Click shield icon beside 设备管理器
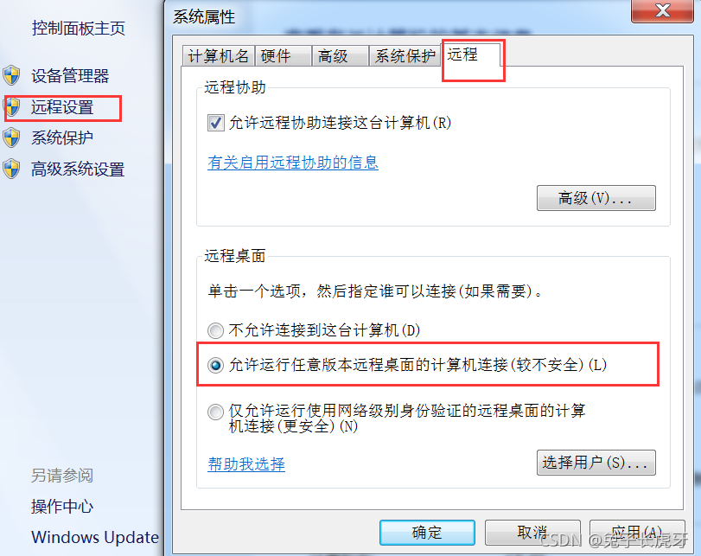The width and height of the screenshot is (701, 556). coord(11,75)
